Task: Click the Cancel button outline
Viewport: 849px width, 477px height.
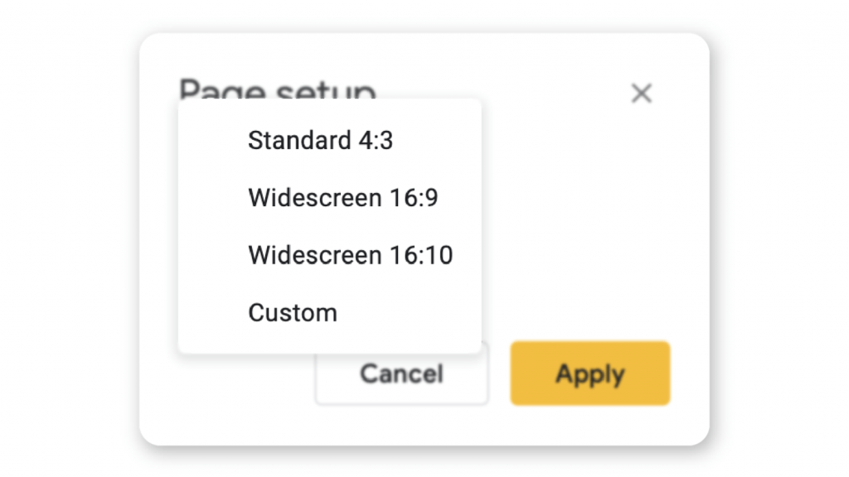Action: click(401, 373)
